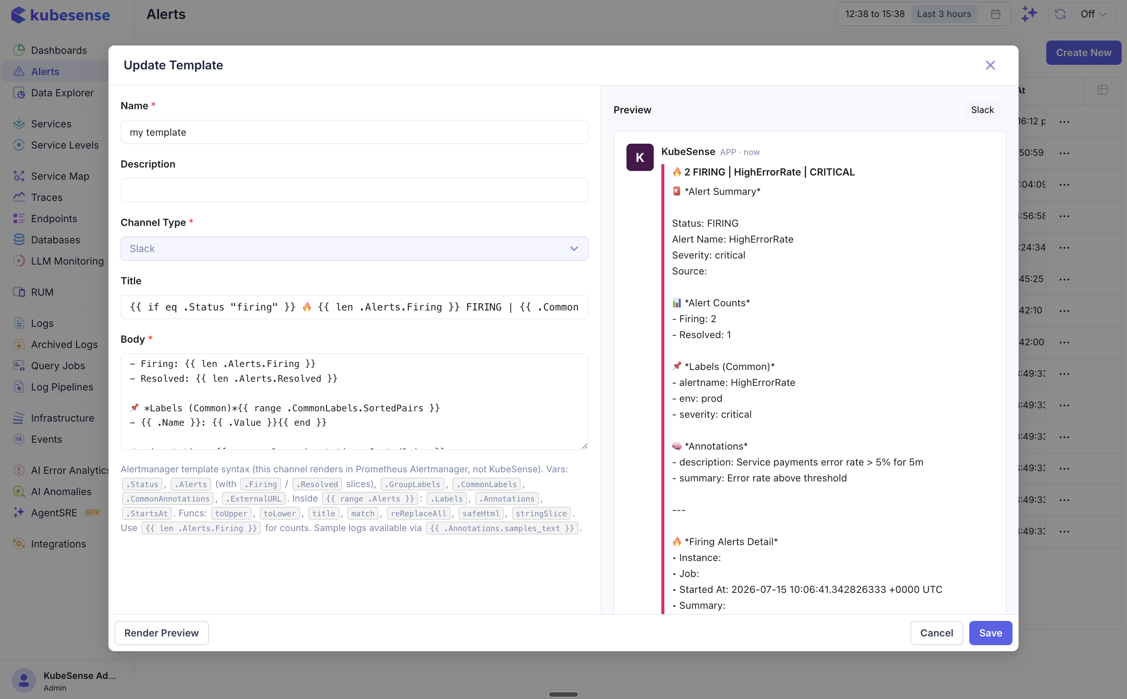Click the '{{ .Annotations.samples_text }}' chip
1127x699 pixels.
[x=502, y=528]
